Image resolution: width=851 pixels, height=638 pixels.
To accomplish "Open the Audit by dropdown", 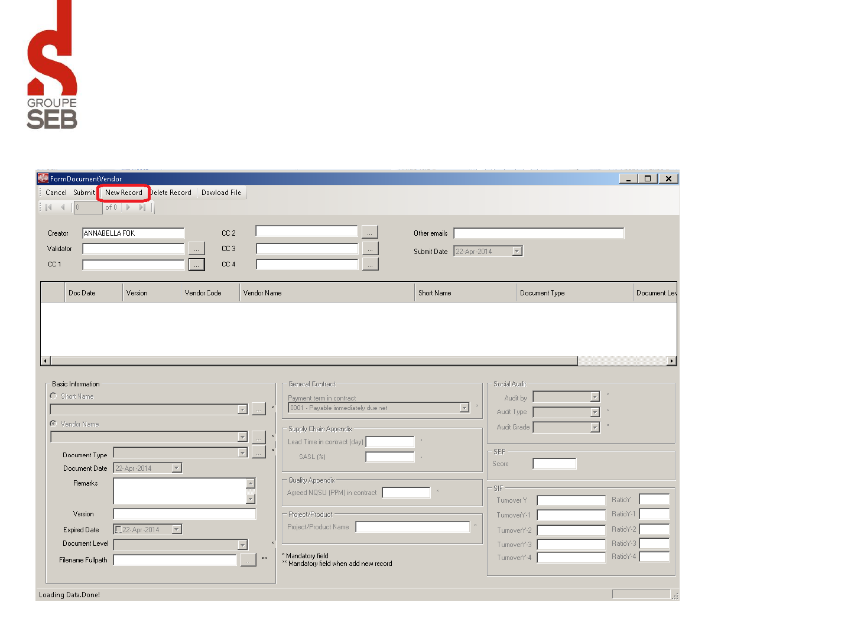I will (x=595, y=397).
